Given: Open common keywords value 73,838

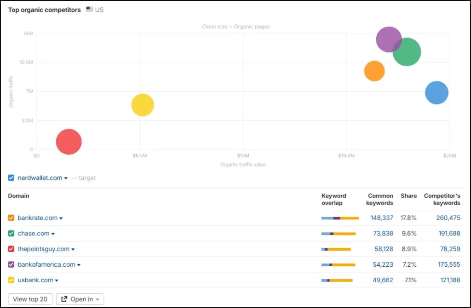Looking at the screenshot, I should click(x=383, y=233).
